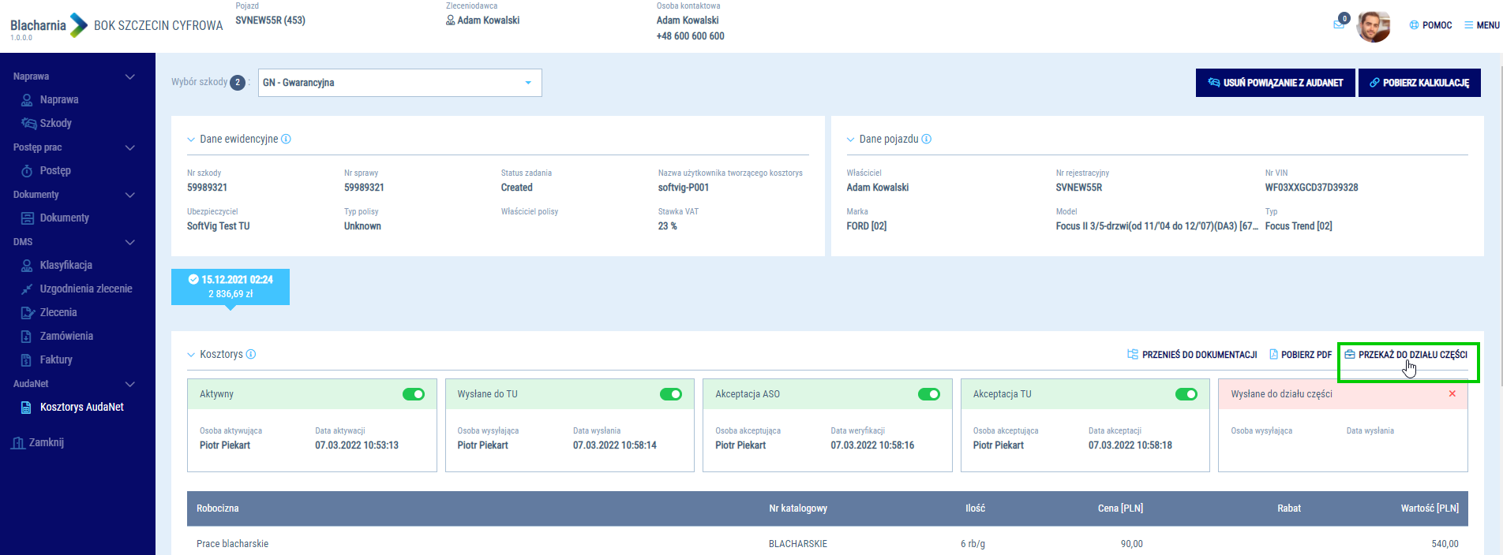Disable the Akceptacja ASO switch

tap(929, 394)
